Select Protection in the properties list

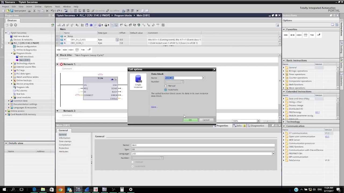pyautogui.click(x=64, y=148)
